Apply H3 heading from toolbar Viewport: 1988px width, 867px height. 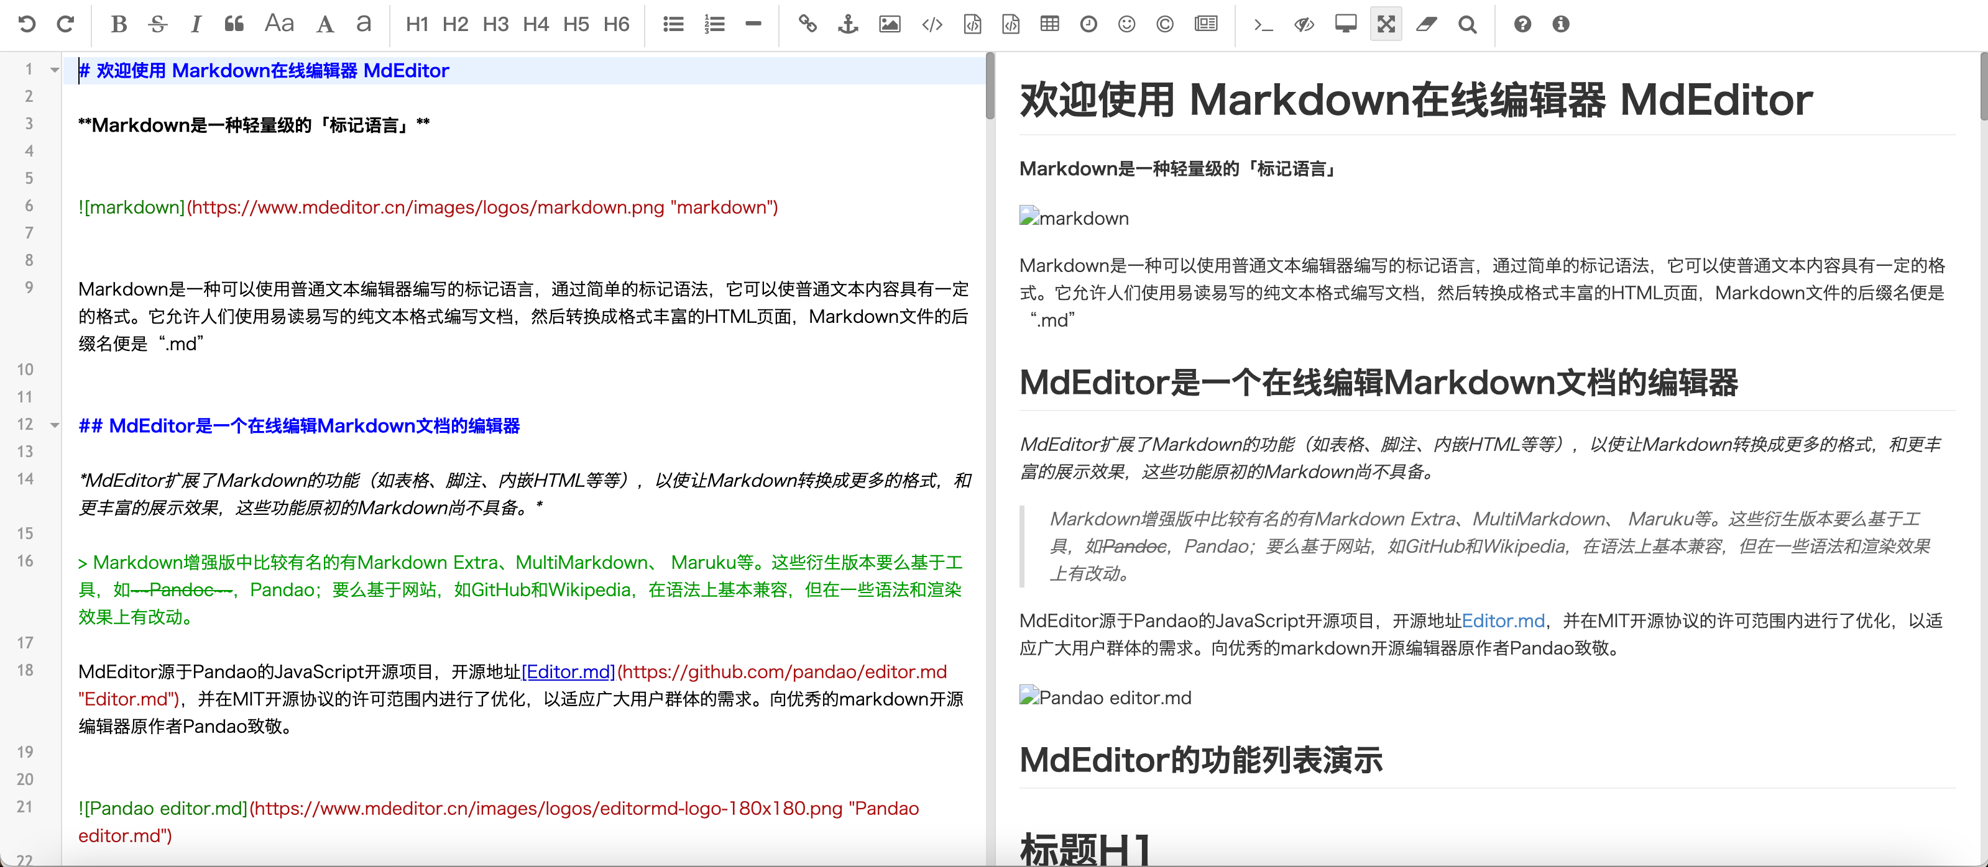(x=495, y=24)
